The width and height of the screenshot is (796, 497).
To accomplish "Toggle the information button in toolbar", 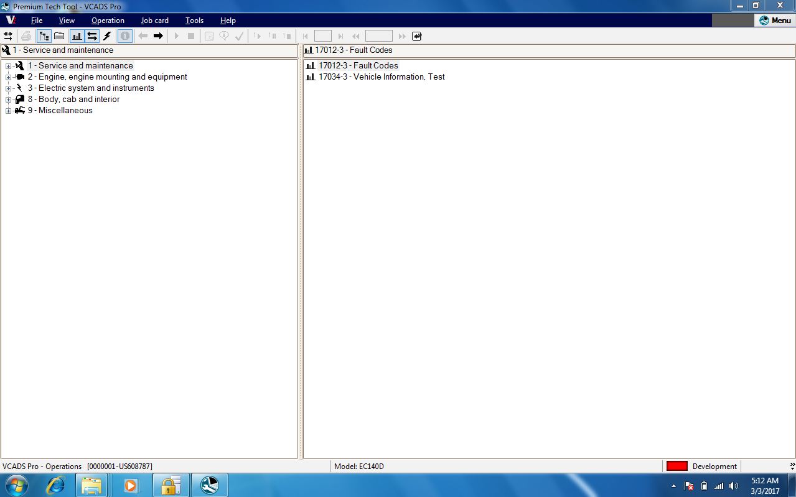I will (125, 36).
